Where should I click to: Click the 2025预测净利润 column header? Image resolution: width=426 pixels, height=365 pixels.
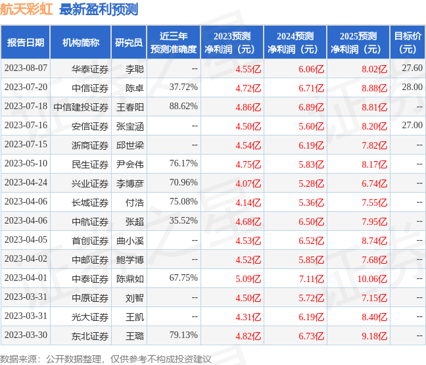[x=358, y=42]
